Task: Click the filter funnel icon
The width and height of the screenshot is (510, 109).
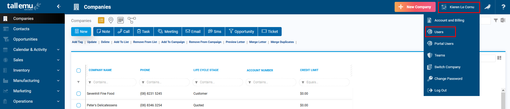Action: (x=496, y=20)
